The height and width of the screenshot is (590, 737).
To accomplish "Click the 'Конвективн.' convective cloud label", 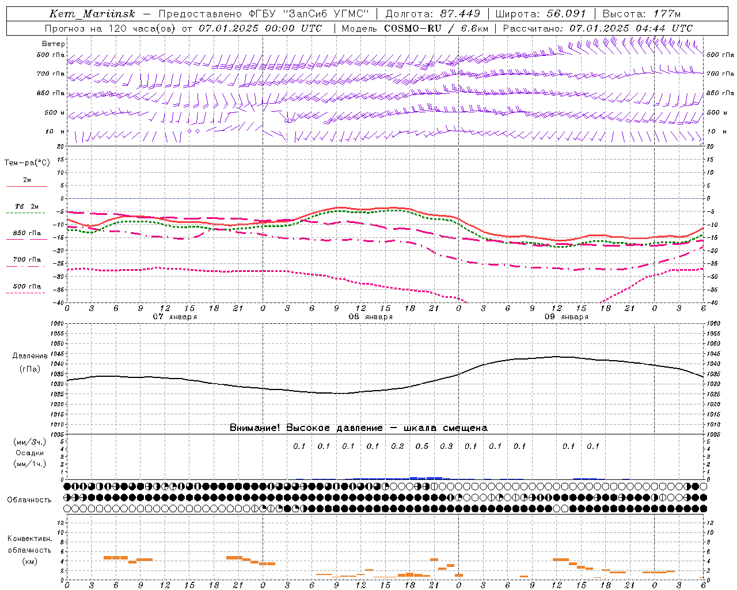I will [x=29, y=539].
